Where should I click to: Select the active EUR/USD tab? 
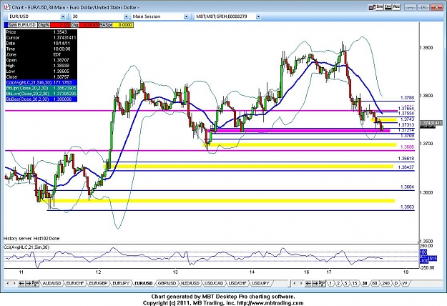pyautogui.click(x=143, y=284)
